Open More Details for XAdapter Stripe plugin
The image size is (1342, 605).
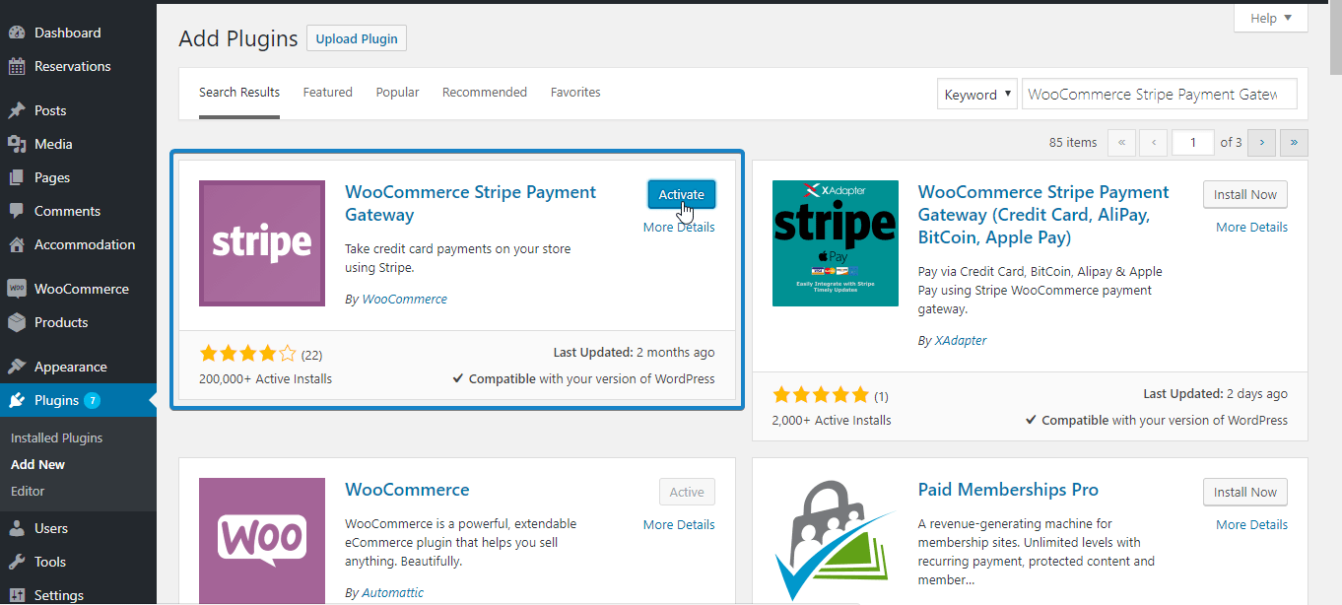(x=1251, y=227)
